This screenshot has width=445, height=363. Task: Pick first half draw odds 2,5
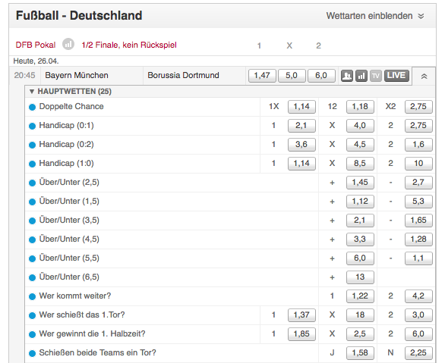click(x=360, y=334)
